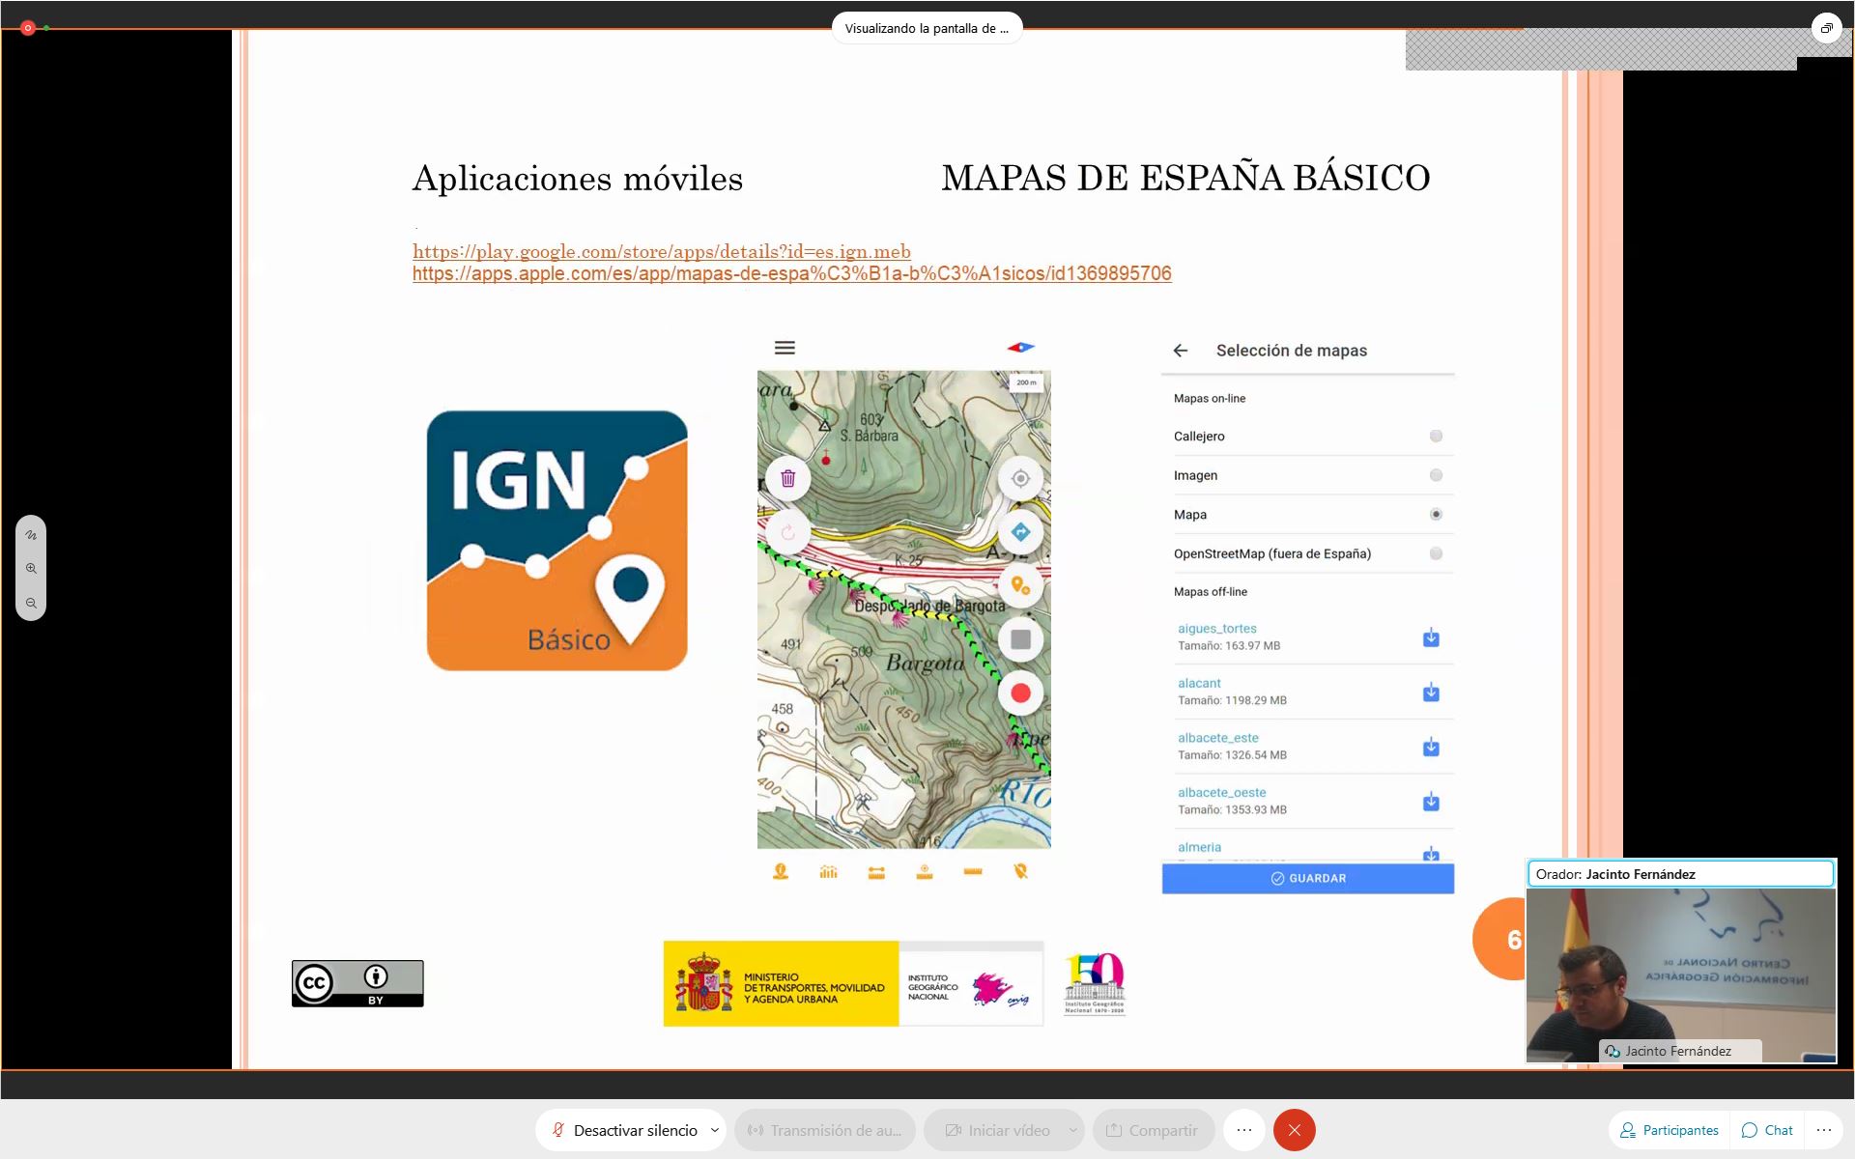1855x1159 pixels.
Task: Click the annotate pen icon in left toolbar
Action: click(31, 534)
